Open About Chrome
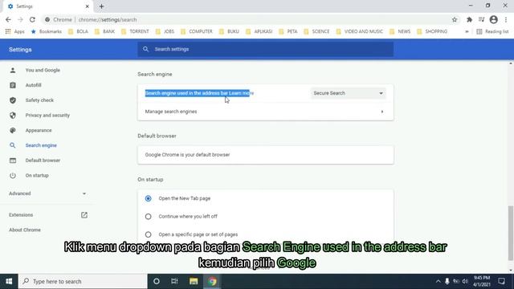The width and height of the screenshot is (514, 289). pyautogui.click(x=25, y=230)
